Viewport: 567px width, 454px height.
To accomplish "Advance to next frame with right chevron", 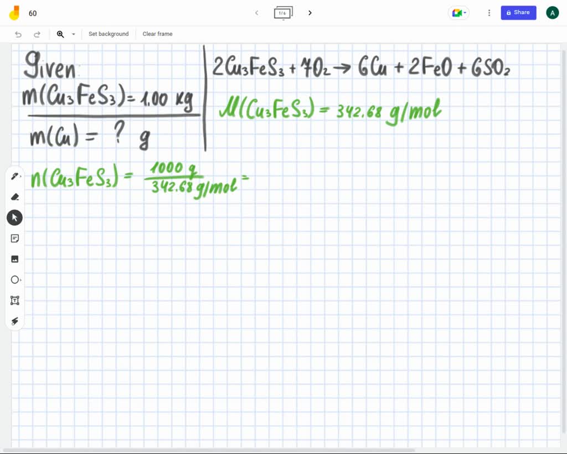I will pyautogui.click(x=310, y=13).
